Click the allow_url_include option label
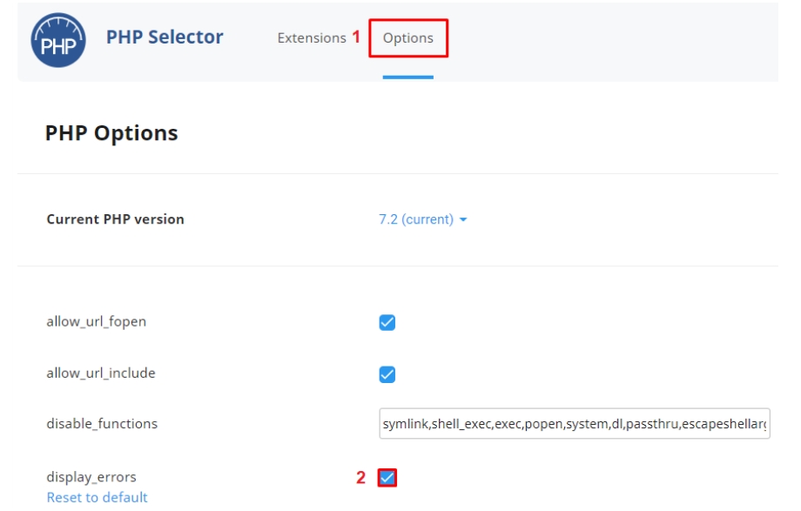801x511 pixels. pyautogui.click(x=100, y=373)
